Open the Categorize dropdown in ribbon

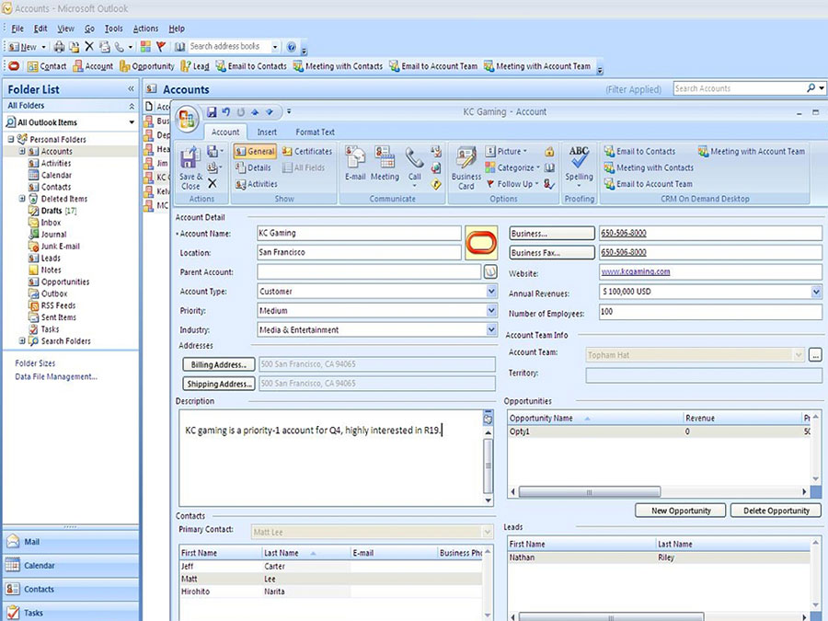pos(512,168)
